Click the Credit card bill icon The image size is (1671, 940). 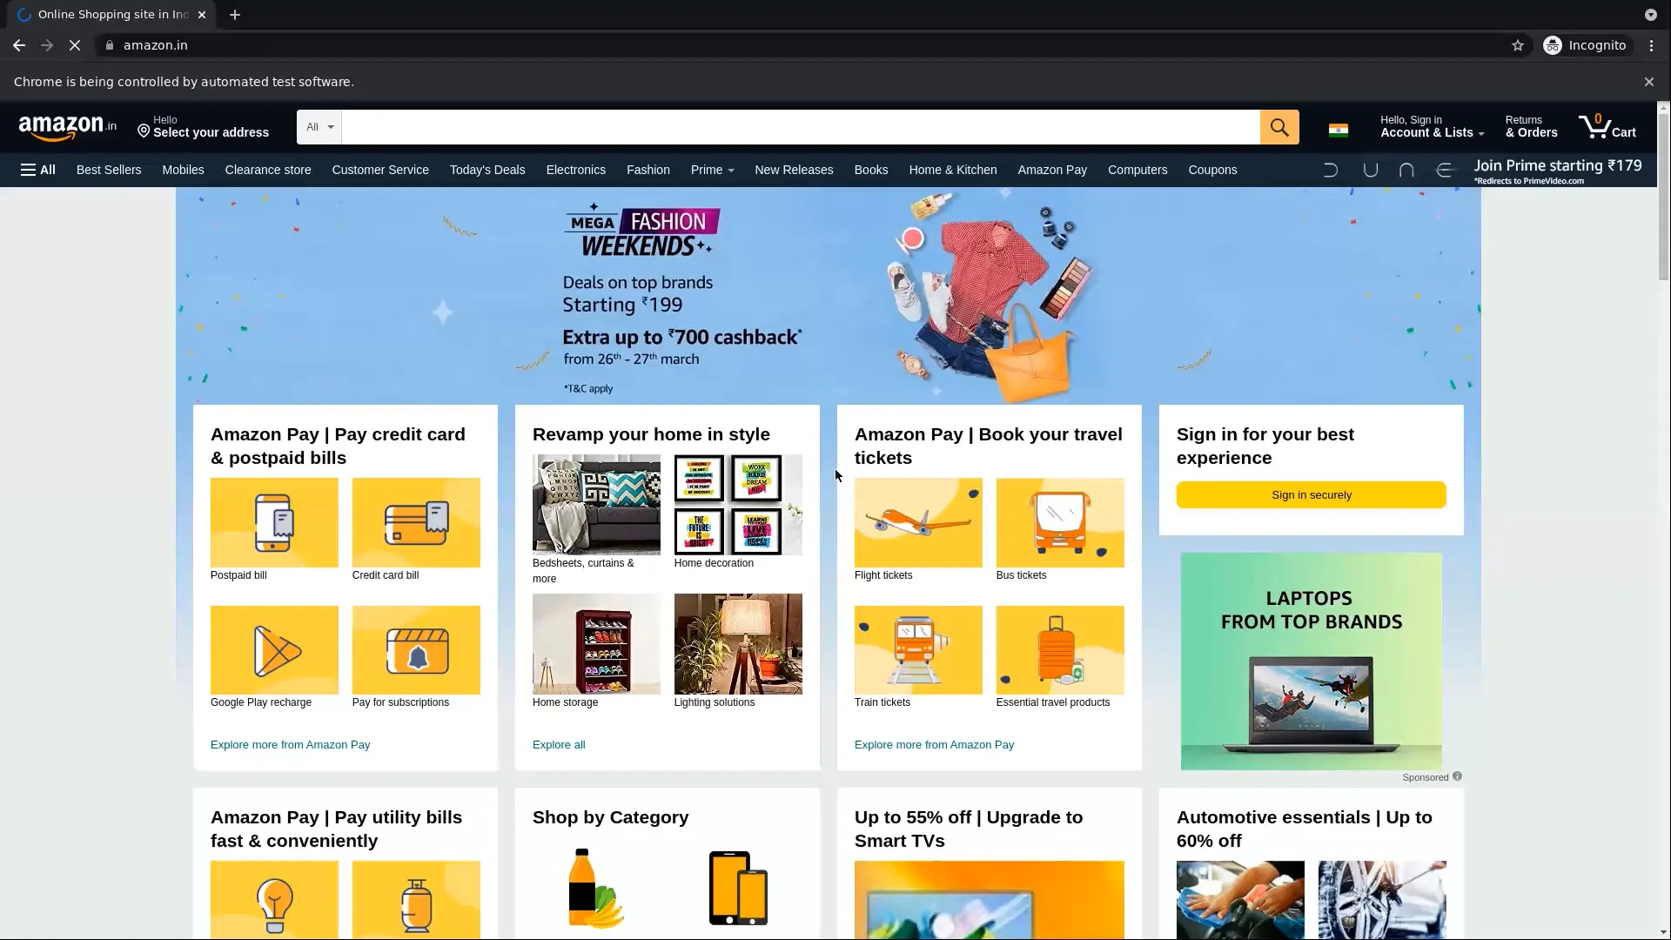416,522
